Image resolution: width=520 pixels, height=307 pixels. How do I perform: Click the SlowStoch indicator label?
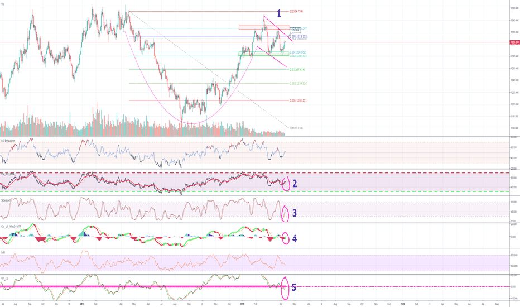(x=6, y=200)
